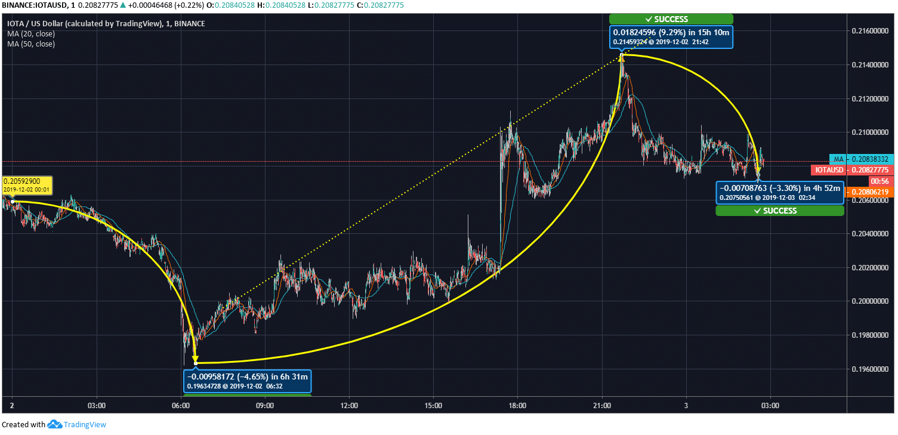898x435 pixels.
Task: Click the 0.21000000 price axis label
Action: point(871,132)
